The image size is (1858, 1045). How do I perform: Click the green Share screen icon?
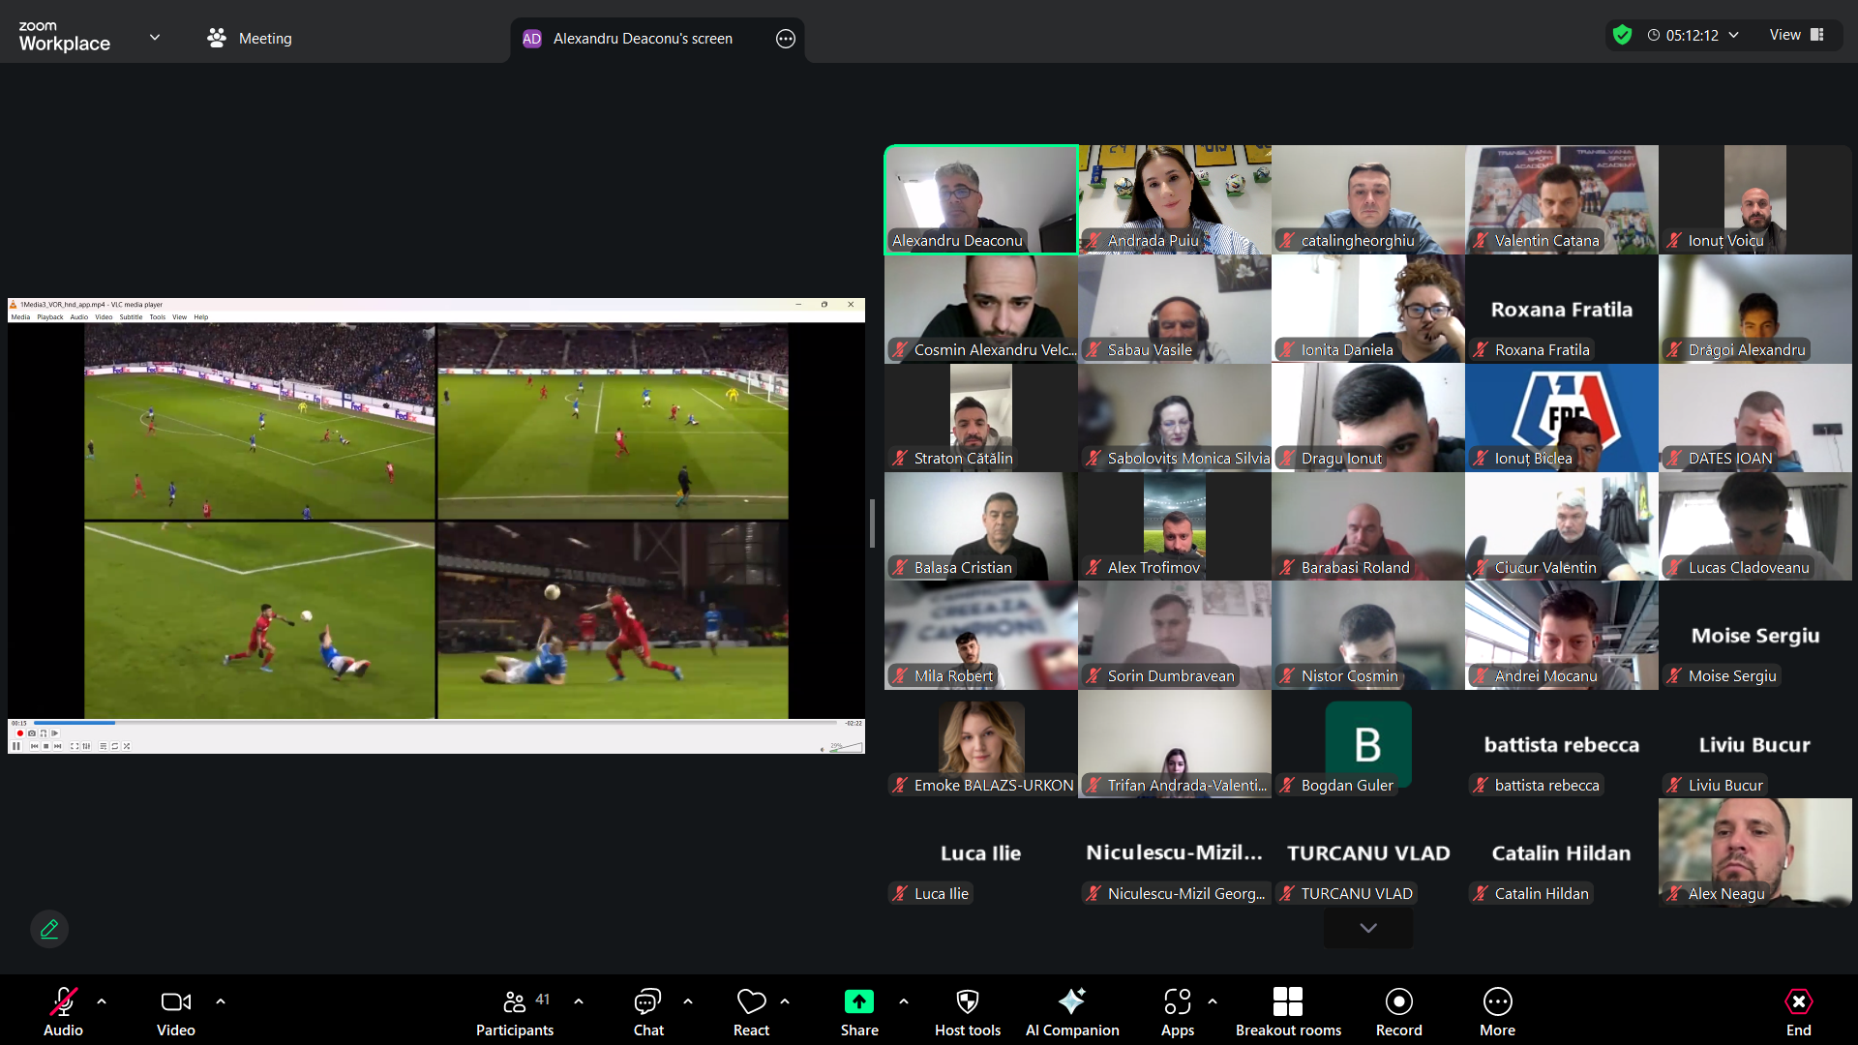point(858,1001)
